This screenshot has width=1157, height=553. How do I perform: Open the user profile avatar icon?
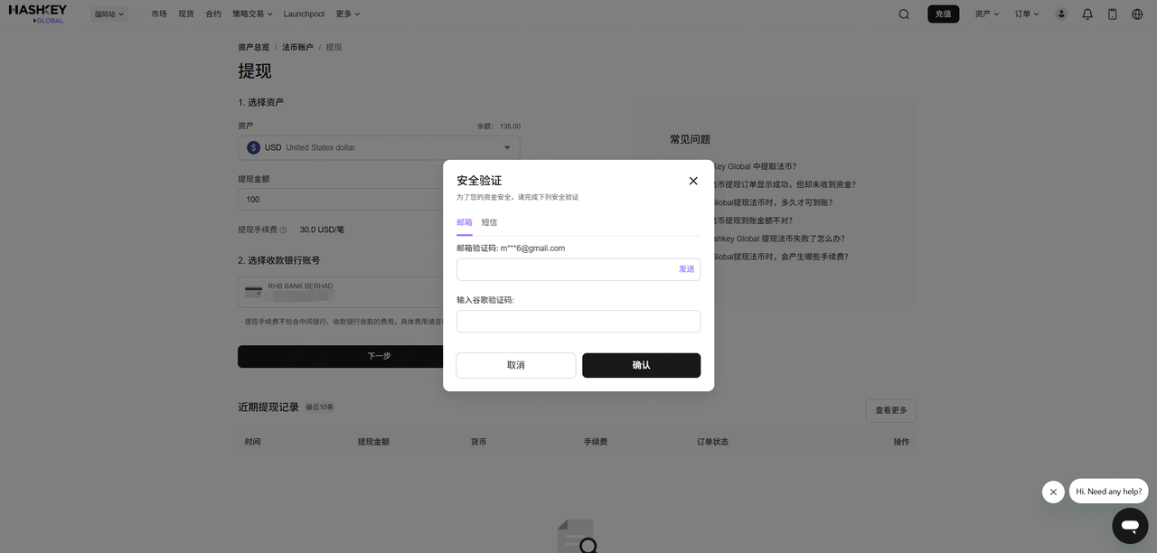pyautogui.click(x=1061, y=14)
